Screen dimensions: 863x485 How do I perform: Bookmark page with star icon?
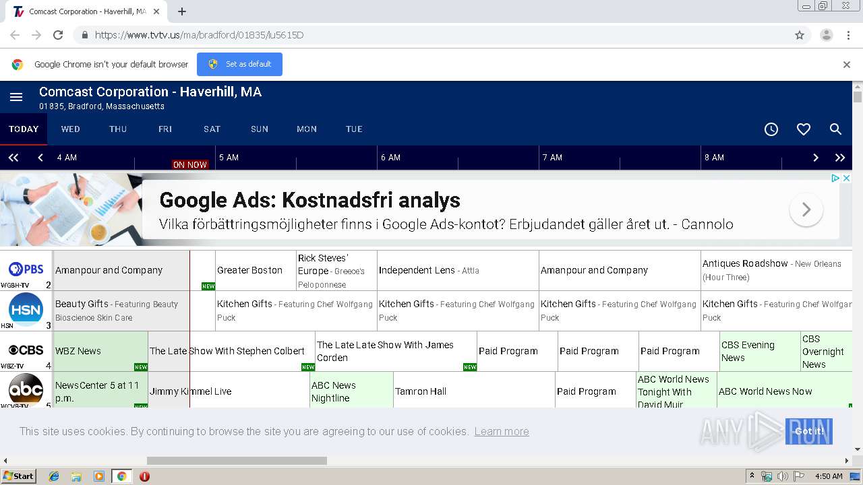coord(800,35)
